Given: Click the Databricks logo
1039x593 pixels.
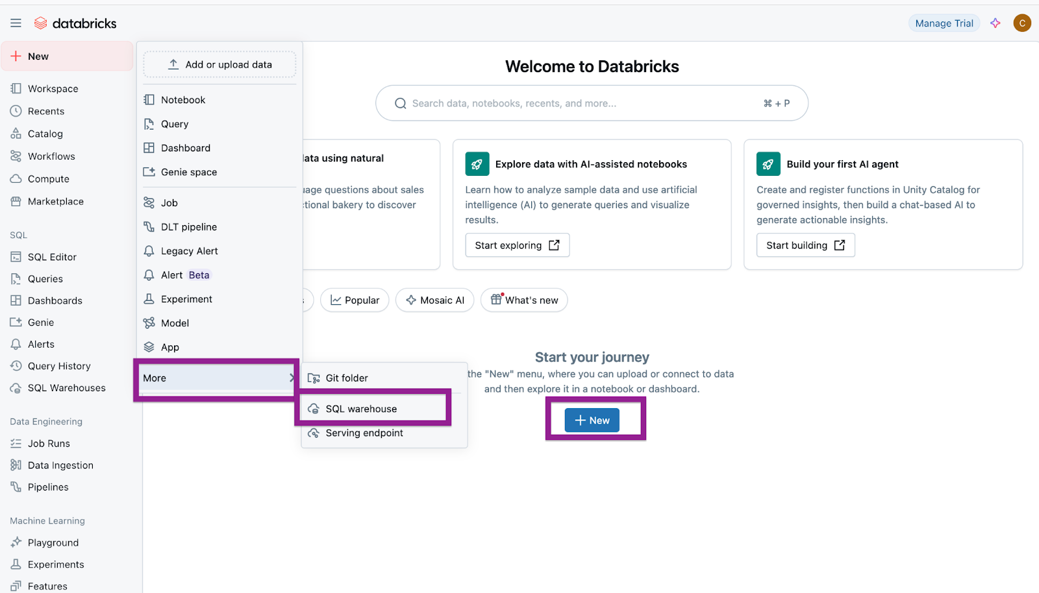Looking at the screenshot, I should (x=75, y=23).
